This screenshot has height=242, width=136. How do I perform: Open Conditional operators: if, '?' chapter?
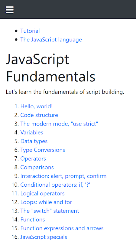(x=55, y=185)
